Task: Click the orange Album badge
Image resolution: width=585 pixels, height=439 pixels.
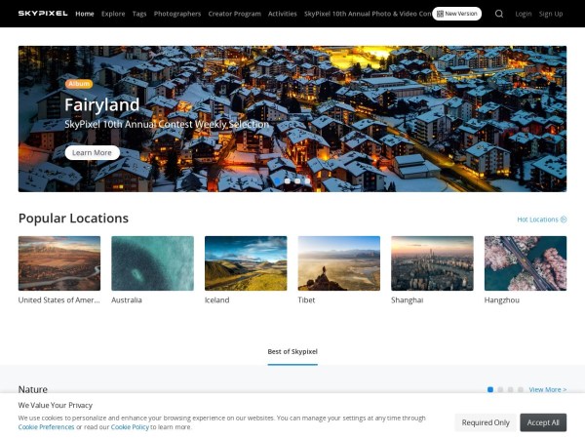Action: tap(79, 84)
